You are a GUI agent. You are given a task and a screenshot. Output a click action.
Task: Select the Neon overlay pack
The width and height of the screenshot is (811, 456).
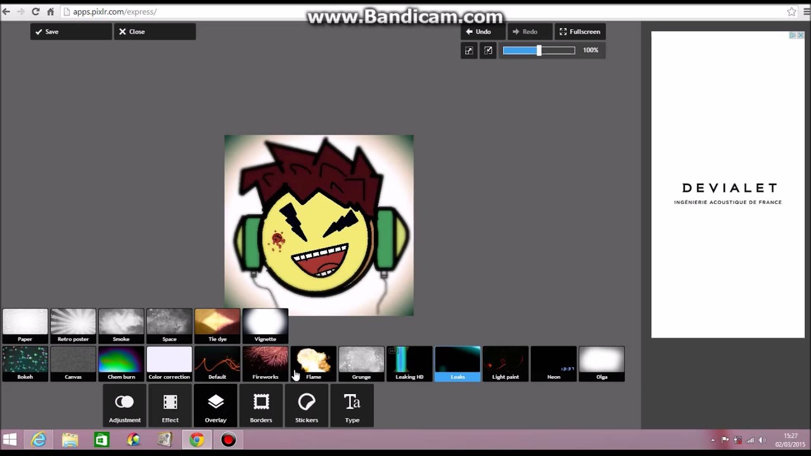pos(554,364)
